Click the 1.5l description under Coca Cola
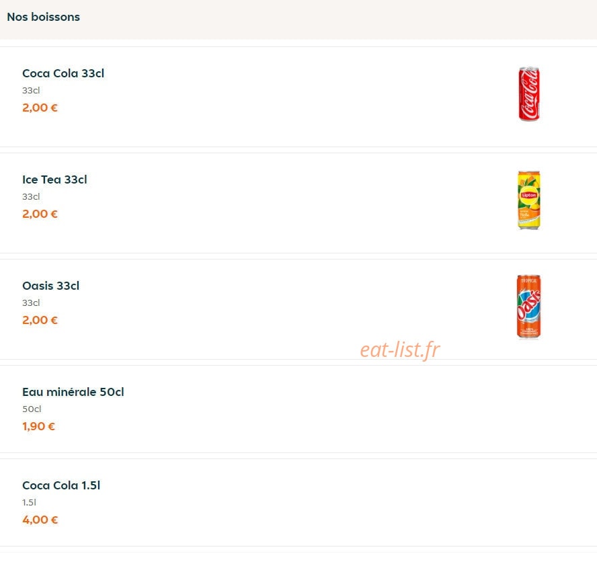 click(29, 502)
